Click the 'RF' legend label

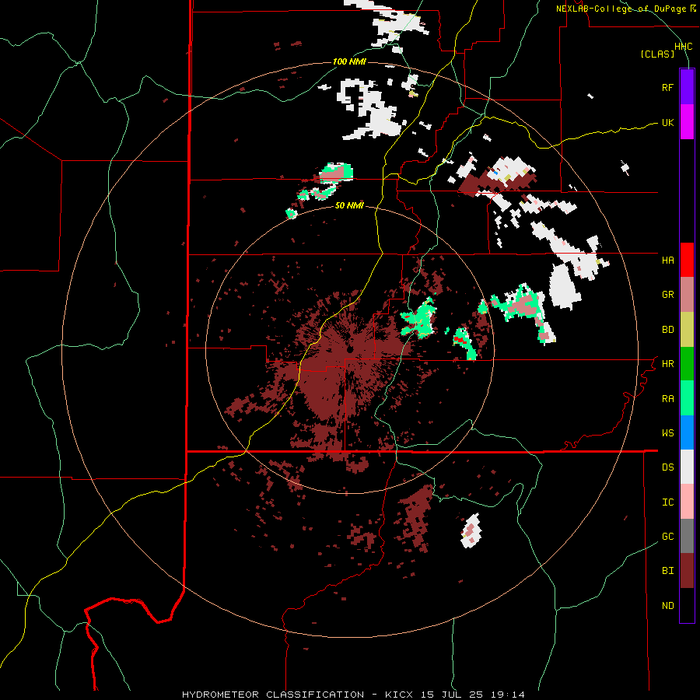click(667, 87)
